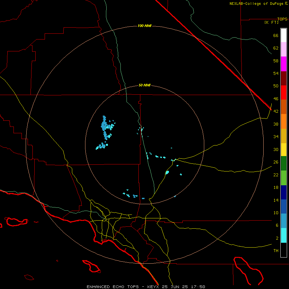The height and width of the screenshot is (289, 289).
Task: Click the dark green legend swatch
Action: point(284,163)
